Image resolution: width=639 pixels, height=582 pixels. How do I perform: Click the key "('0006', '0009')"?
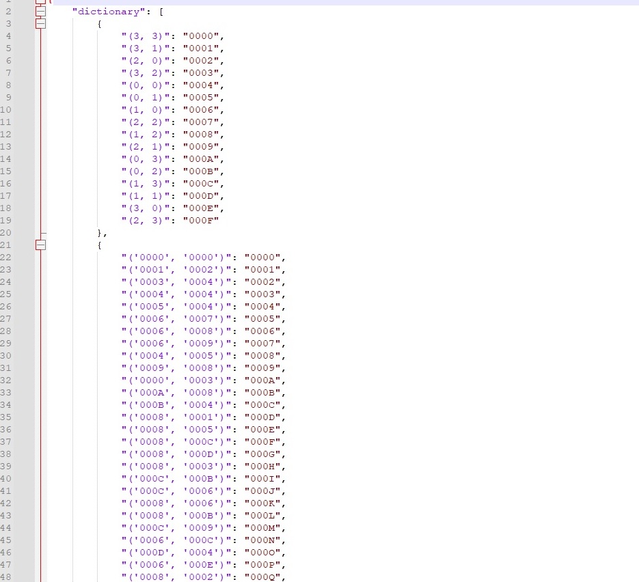(176, 344)
